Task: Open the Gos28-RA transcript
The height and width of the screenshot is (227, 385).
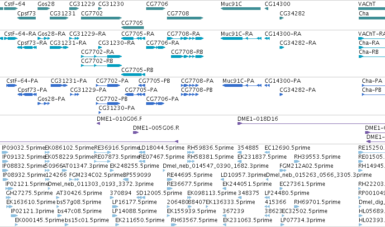Action: (x=44, y=38)
